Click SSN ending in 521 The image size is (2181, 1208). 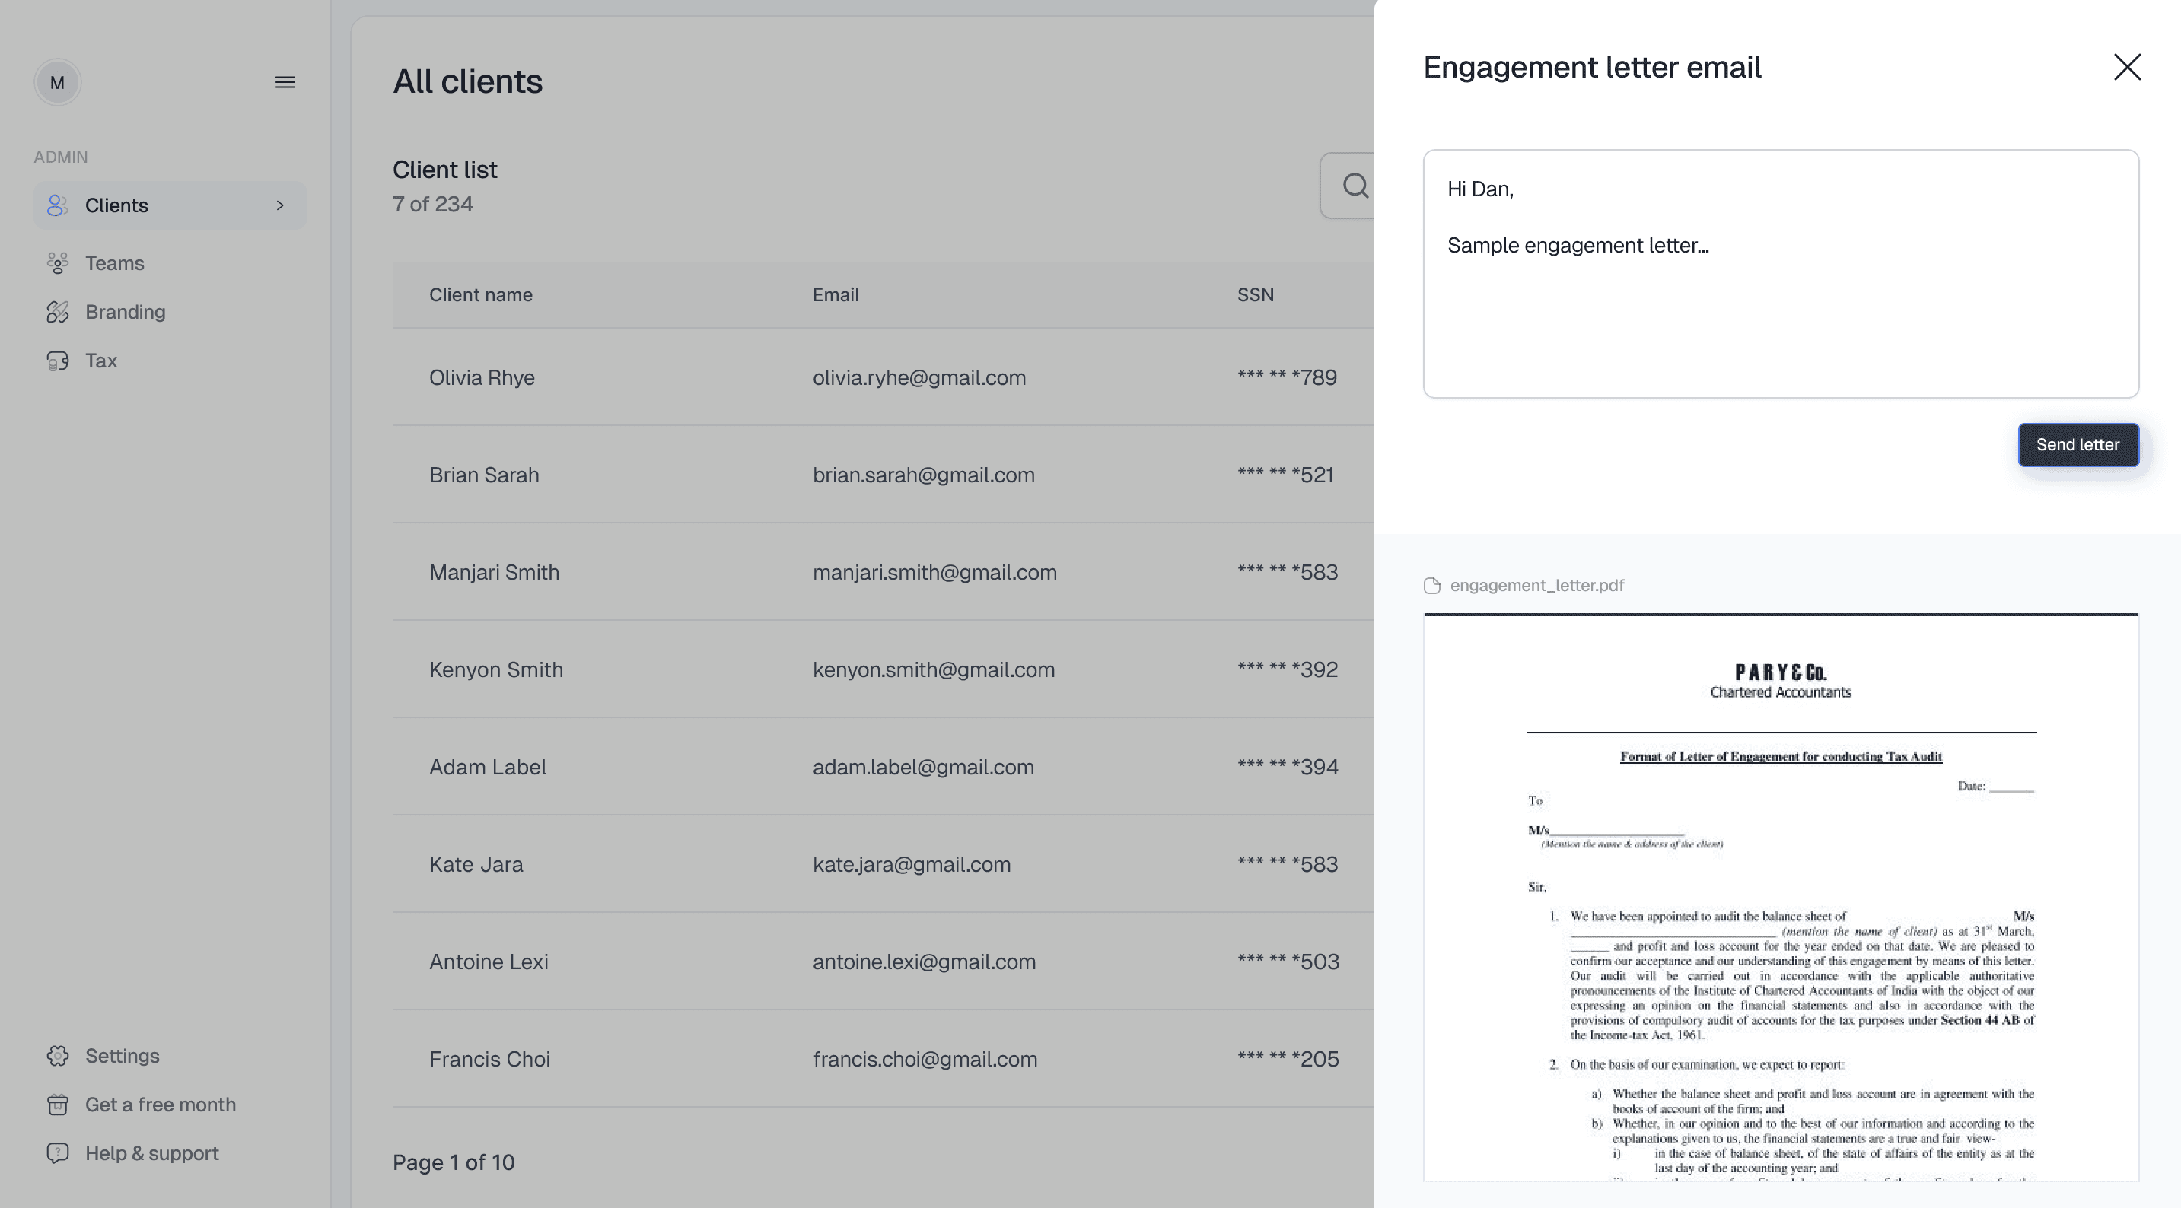point(1285,475)
